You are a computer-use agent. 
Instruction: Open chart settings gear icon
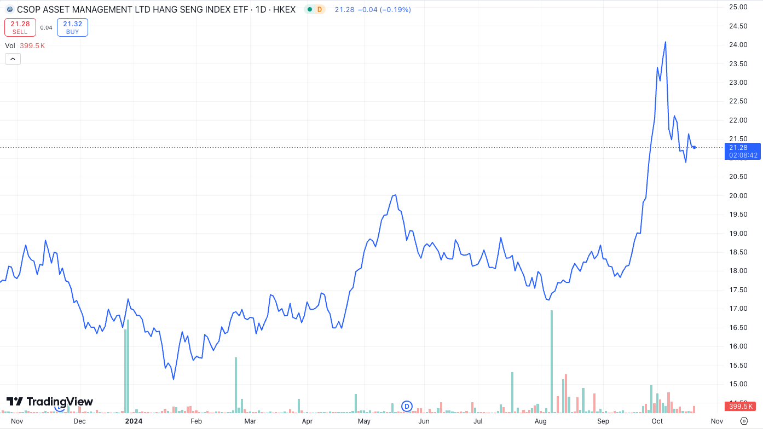tap(744, 421)
